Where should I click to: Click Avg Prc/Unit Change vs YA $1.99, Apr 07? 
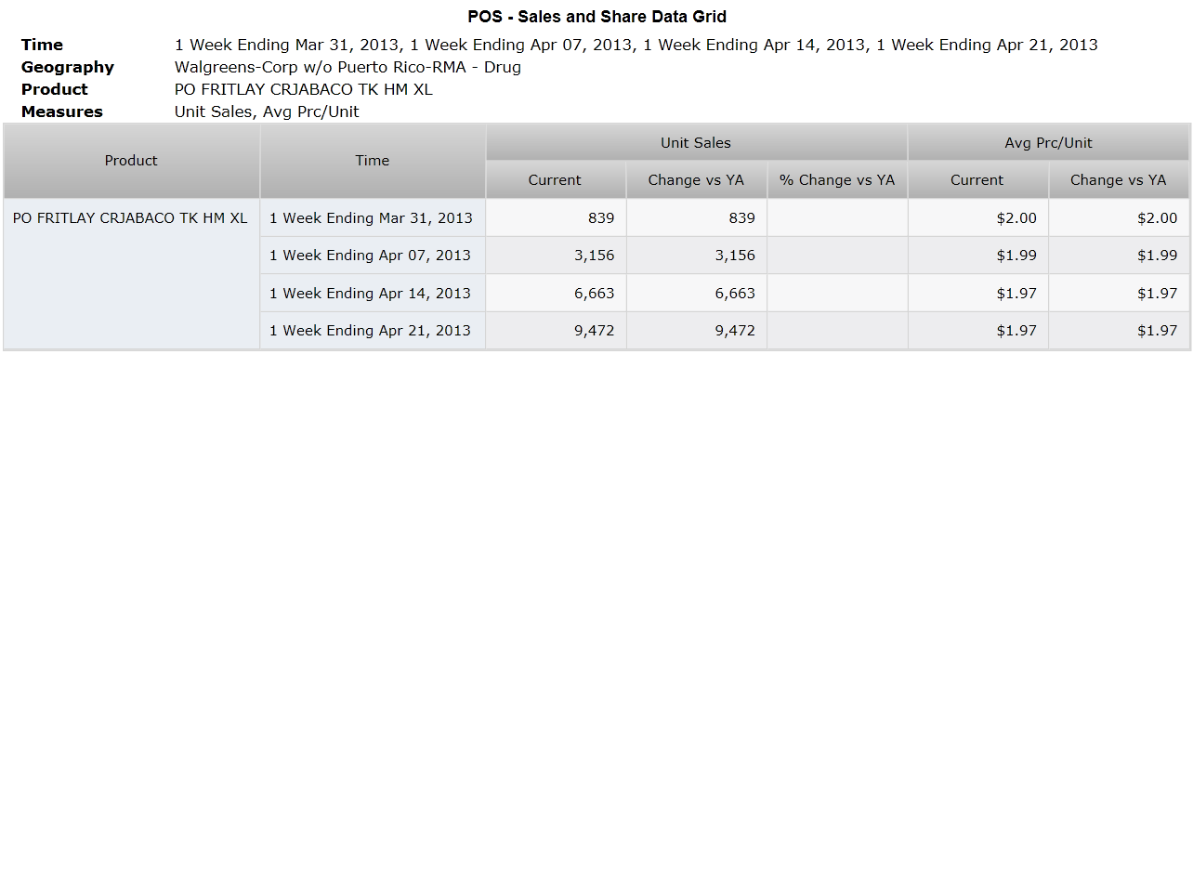point(1120,256)
